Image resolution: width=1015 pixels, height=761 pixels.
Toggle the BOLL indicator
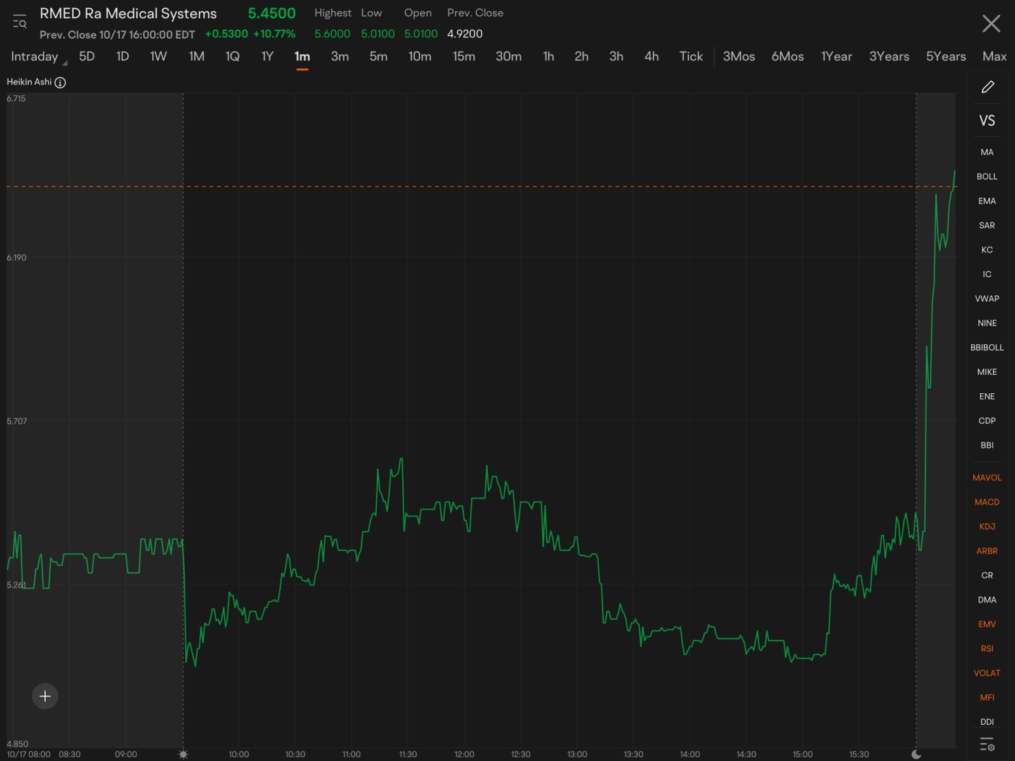(x=987, y=176)
